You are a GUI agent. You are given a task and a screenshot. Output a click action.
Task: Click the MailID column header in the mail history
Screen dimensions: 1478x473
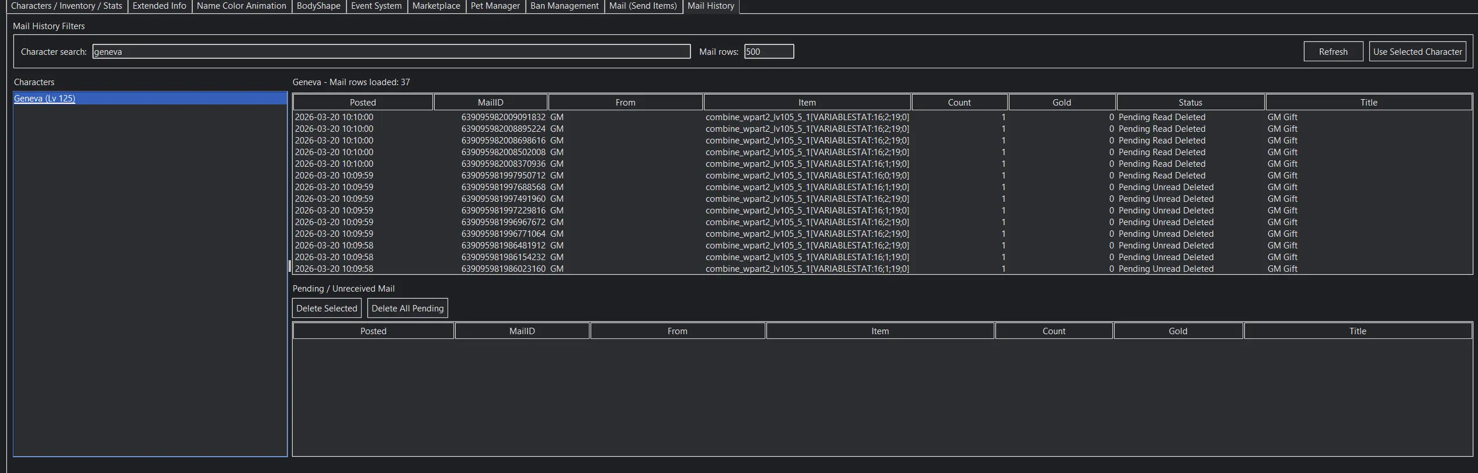coord(491,102)
